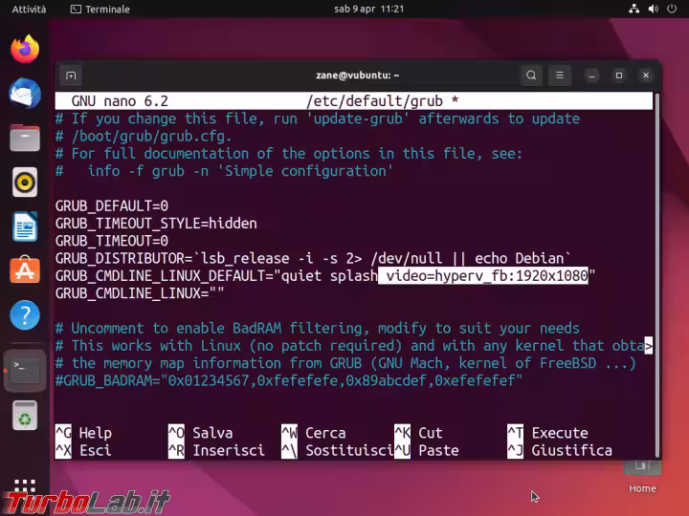The height and width of the screenshot is (516, 689).
Task: Click ^\ Sostituisci shortcut label
Action: 338,451
